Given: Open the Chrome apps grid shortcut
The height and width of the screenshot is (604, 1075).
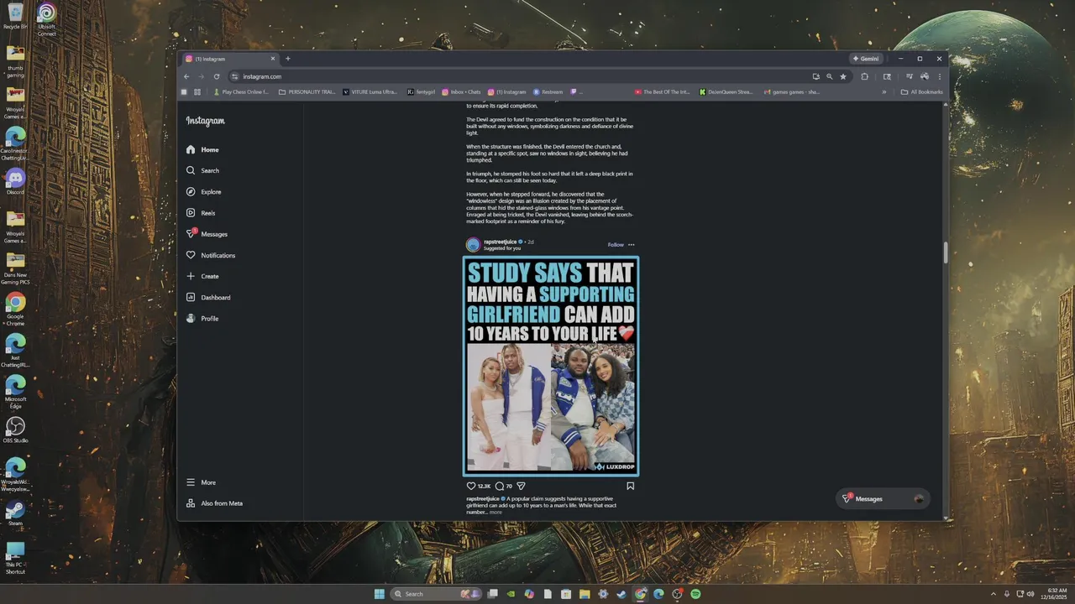Looking at the screenshot, I should pos(197,92).
